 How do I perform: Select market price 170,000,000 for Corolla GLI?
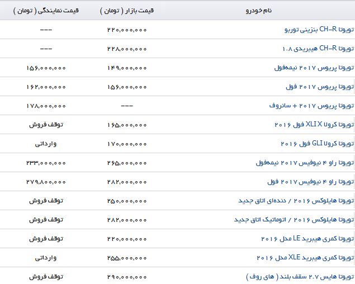tap(127, 144)
